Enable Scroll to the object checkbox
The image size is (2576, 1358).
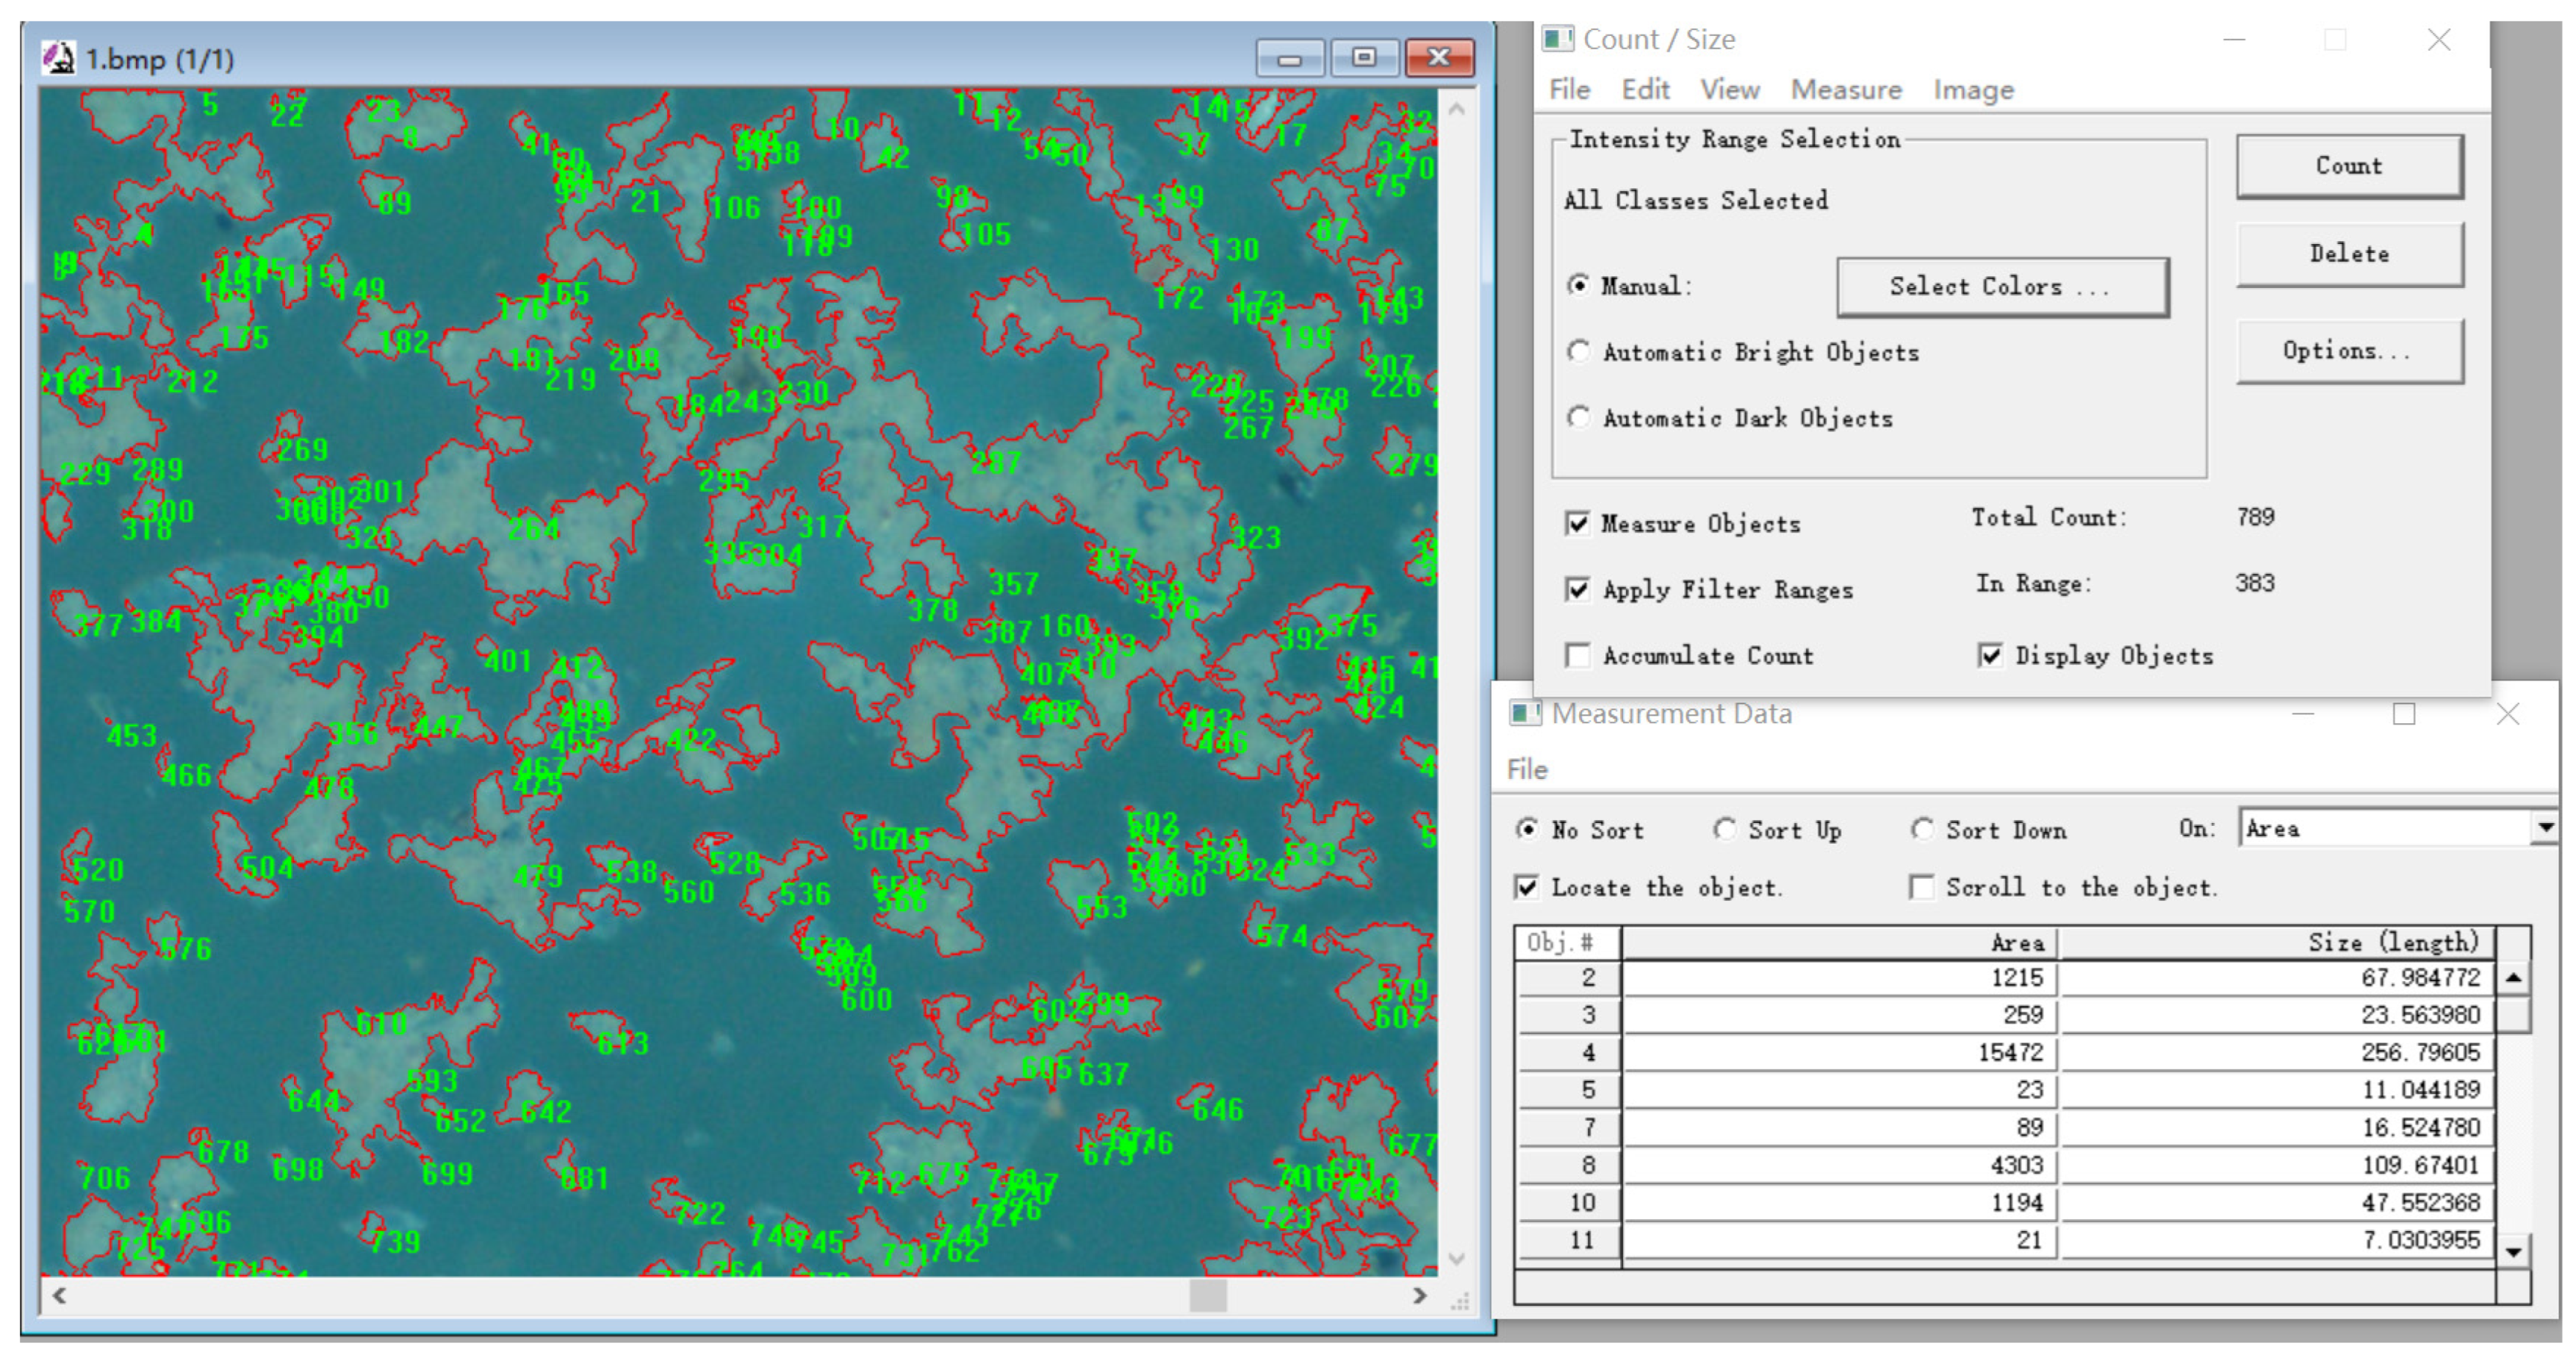pos(1921,887)
